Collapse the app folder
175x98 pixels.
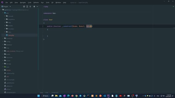click(3, 13)
